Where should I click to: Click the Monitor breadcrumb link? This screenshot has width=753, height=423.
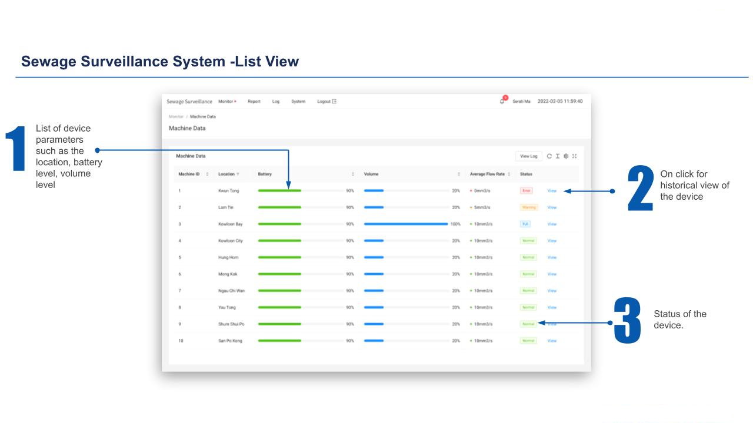176,116
